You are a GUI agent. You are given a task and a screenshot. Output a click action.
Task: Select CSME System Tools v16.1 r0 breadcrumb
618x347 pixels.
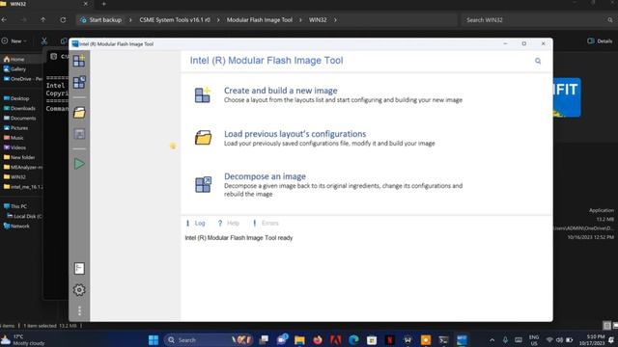pyautogui.click(x=175, y=19)
